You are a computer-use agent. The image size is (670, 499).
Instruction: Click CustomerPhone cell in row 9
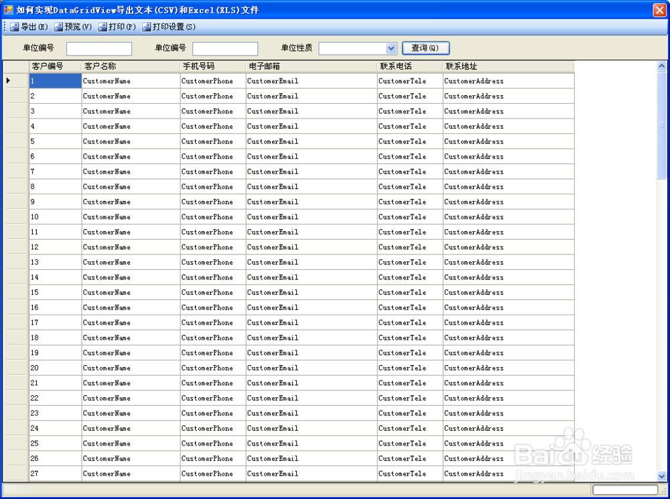[x=213, y=202]
